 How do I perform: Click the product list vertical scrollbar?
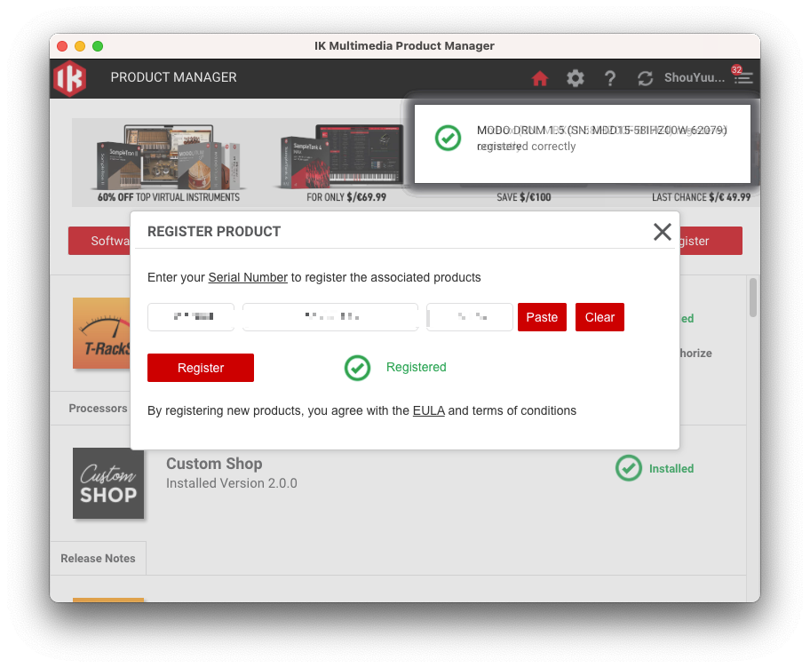[752, 298]
